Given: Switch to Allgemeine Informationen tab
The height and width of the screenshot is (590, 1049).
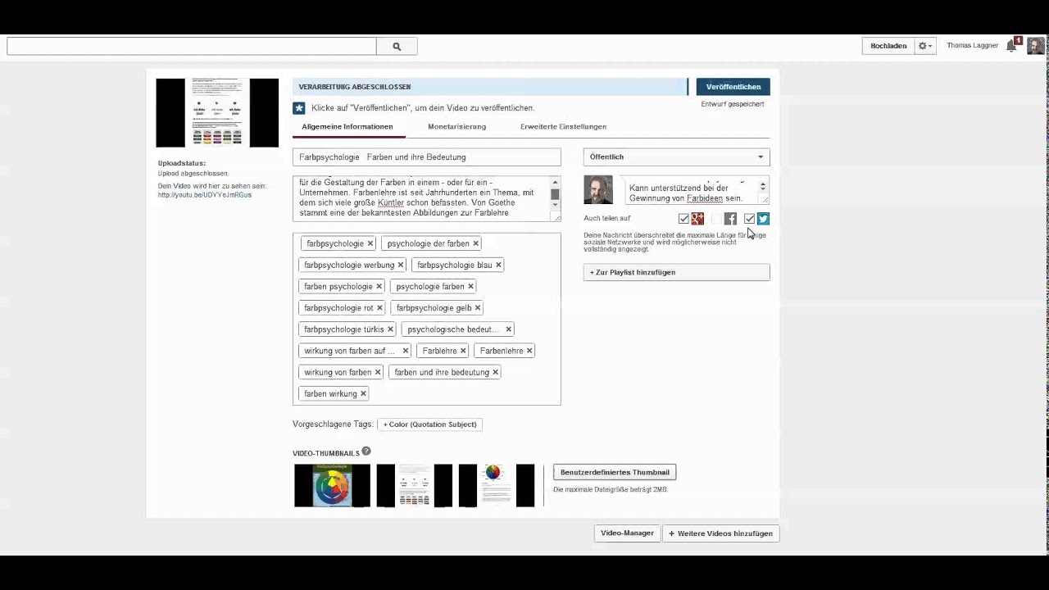Looking at the screenshot, I should 347,127.
